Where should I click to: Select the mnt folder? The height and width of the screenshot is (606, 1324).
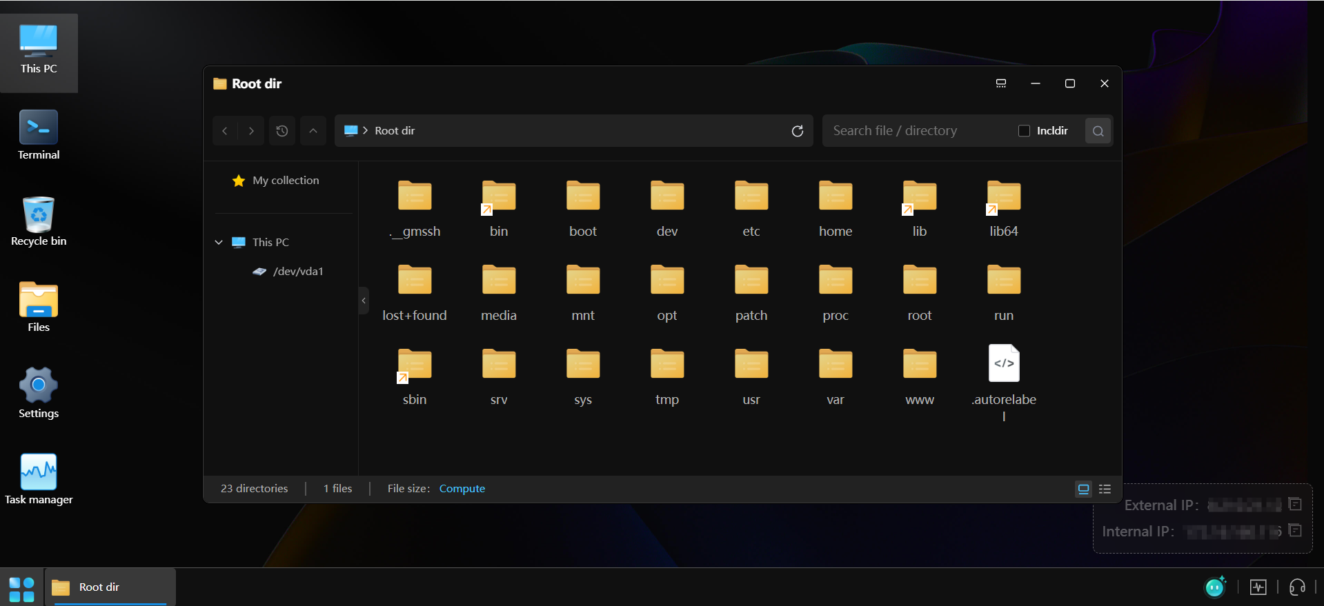tap(583, 294)
